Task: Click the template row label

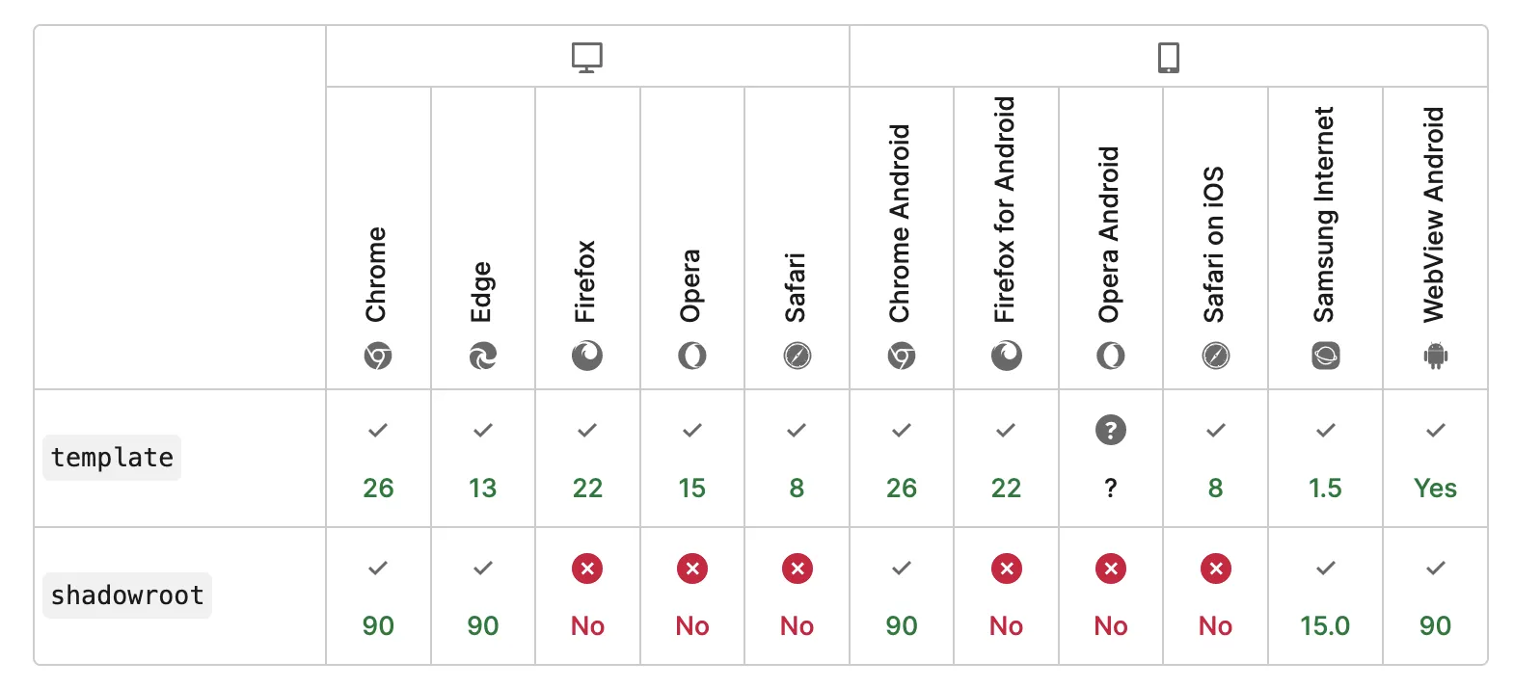Action: [x=112, y=458]
